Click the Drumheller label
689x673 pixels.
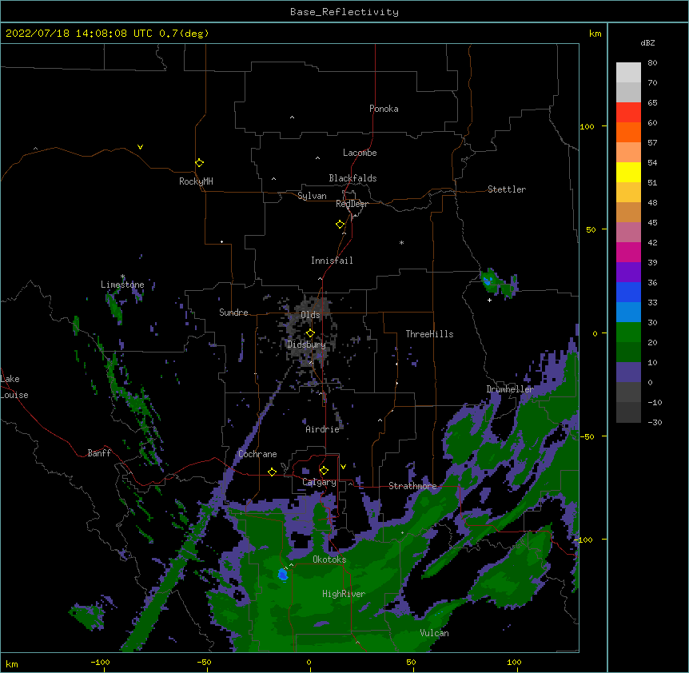tap(510, 389)
